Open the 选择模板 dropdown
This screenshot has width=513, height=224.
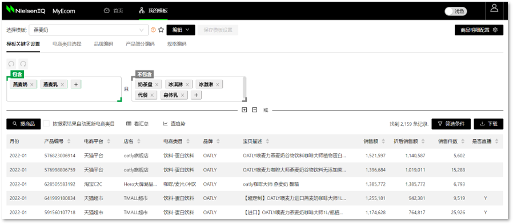(x=89, y=30)
